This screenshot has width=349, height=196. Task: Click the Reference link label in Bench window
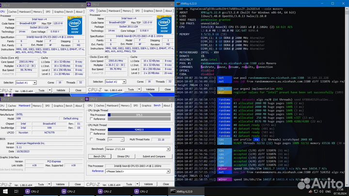(x=98, y=171)
